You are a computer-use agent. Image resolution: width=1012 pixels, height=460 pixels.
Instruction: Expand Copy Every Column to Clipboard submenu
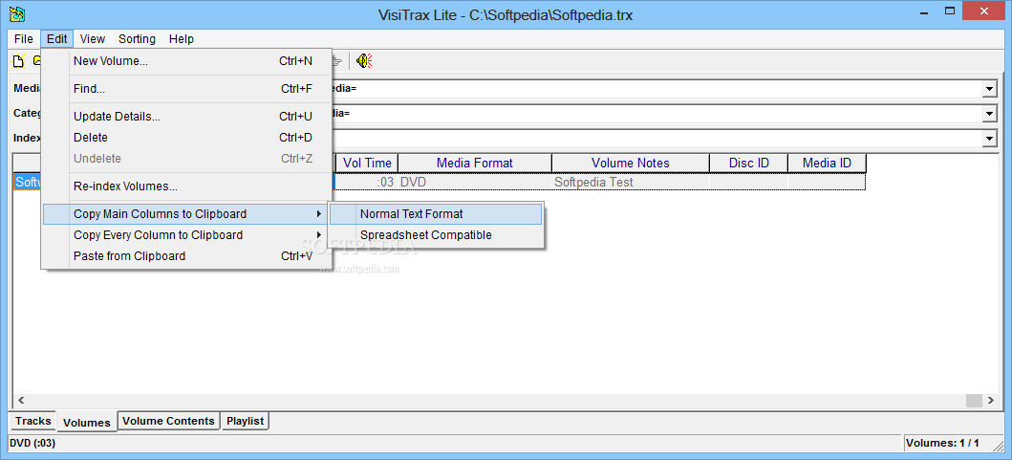186,235
